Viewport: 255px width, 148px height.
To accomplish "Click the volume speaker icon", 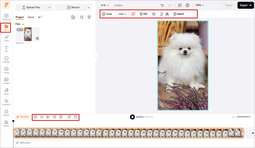I will point(154,14).
